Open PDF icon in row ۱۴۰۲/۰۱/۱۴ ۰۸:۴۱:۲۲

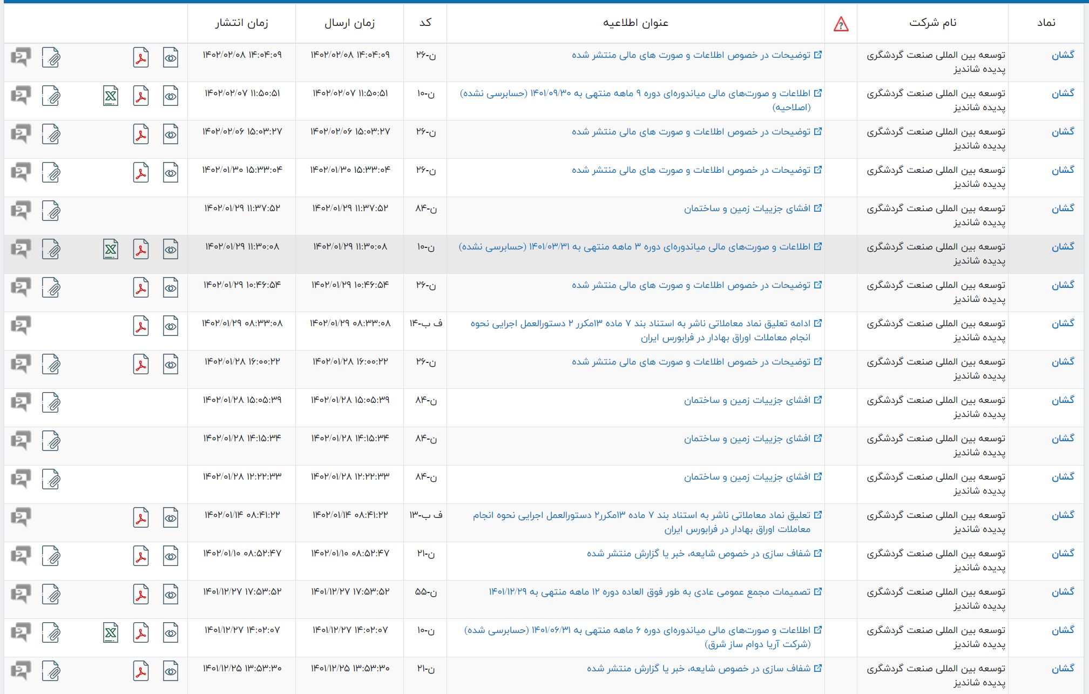[141, 518]
